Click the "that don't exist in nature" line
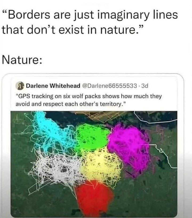Viewport: 192px width, 218px height. click(72, 30)
